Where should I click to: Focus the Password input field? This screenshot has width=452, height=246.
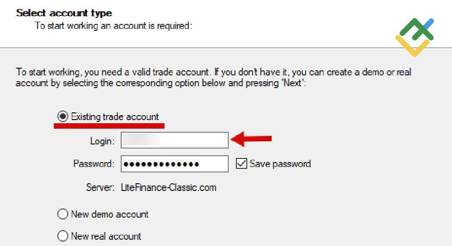[174, 164]
